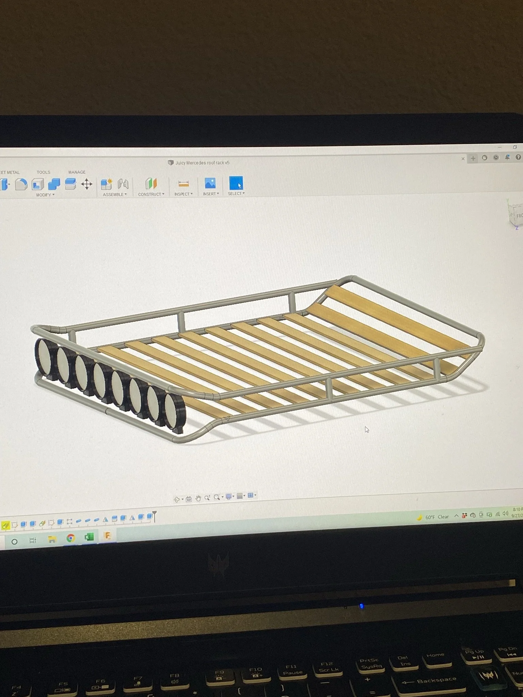Viewport: 523px width, 697px height.
Task: Open the notifications bell icon
Action: coord(507,157)
